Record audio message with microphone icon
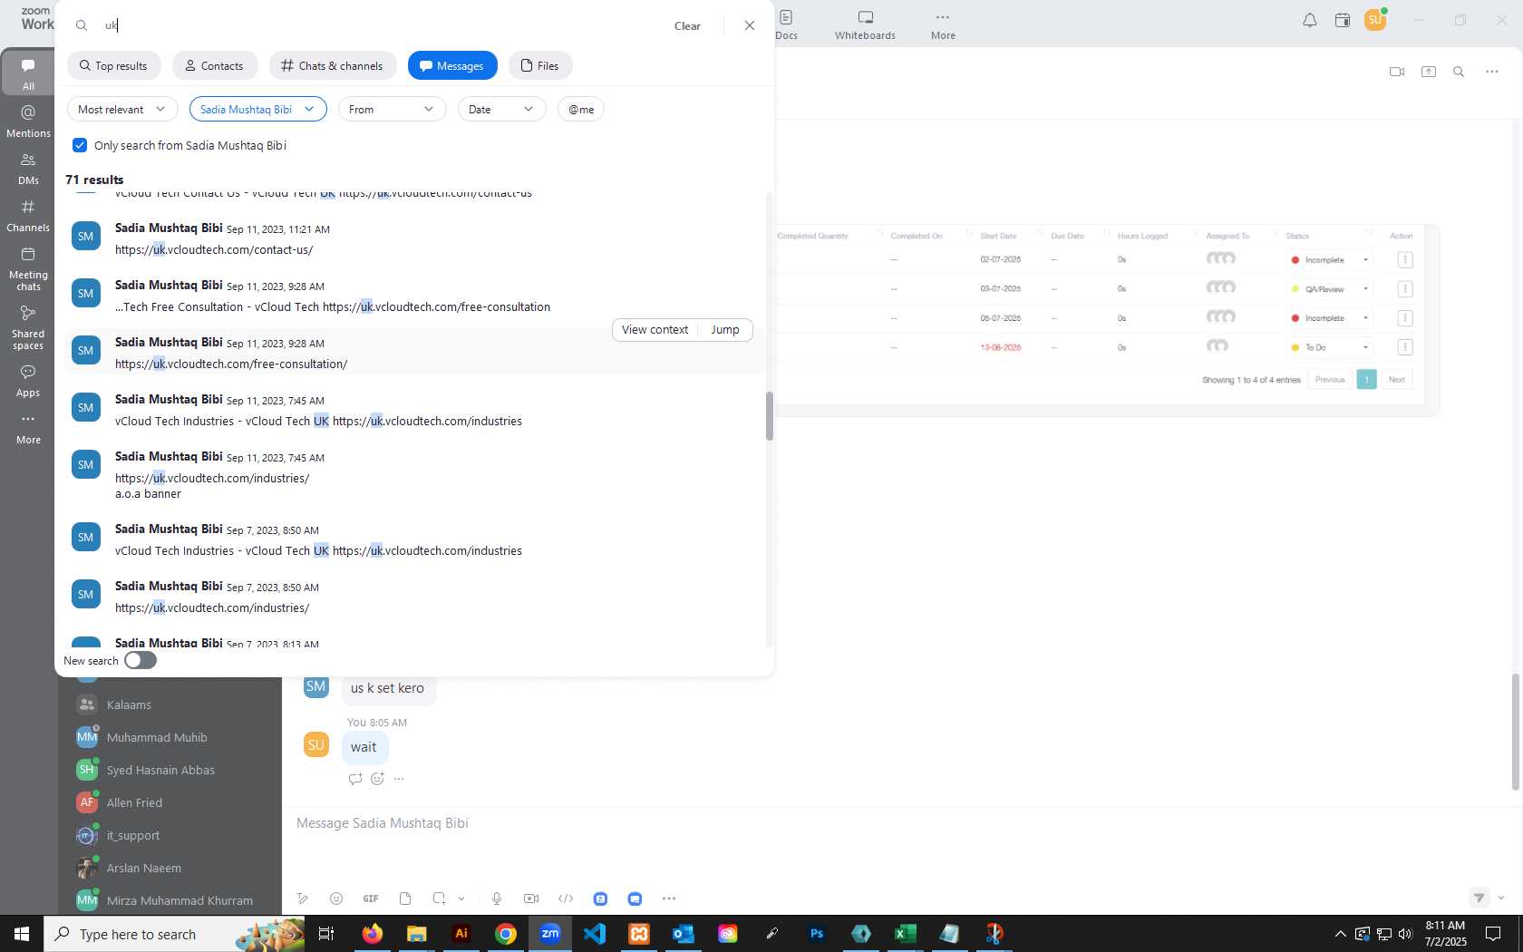 (x=497, y=899)
